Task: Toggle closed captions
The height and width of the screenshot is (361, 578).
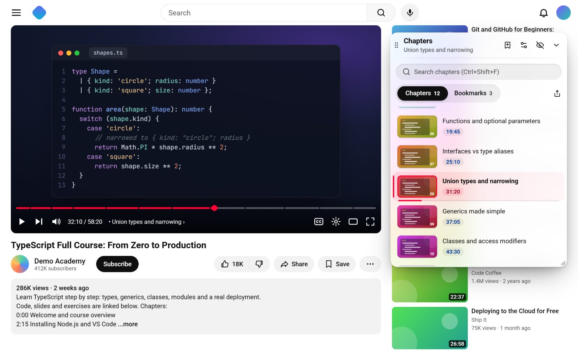Action: pyautogui.click(x=319, y=222)
